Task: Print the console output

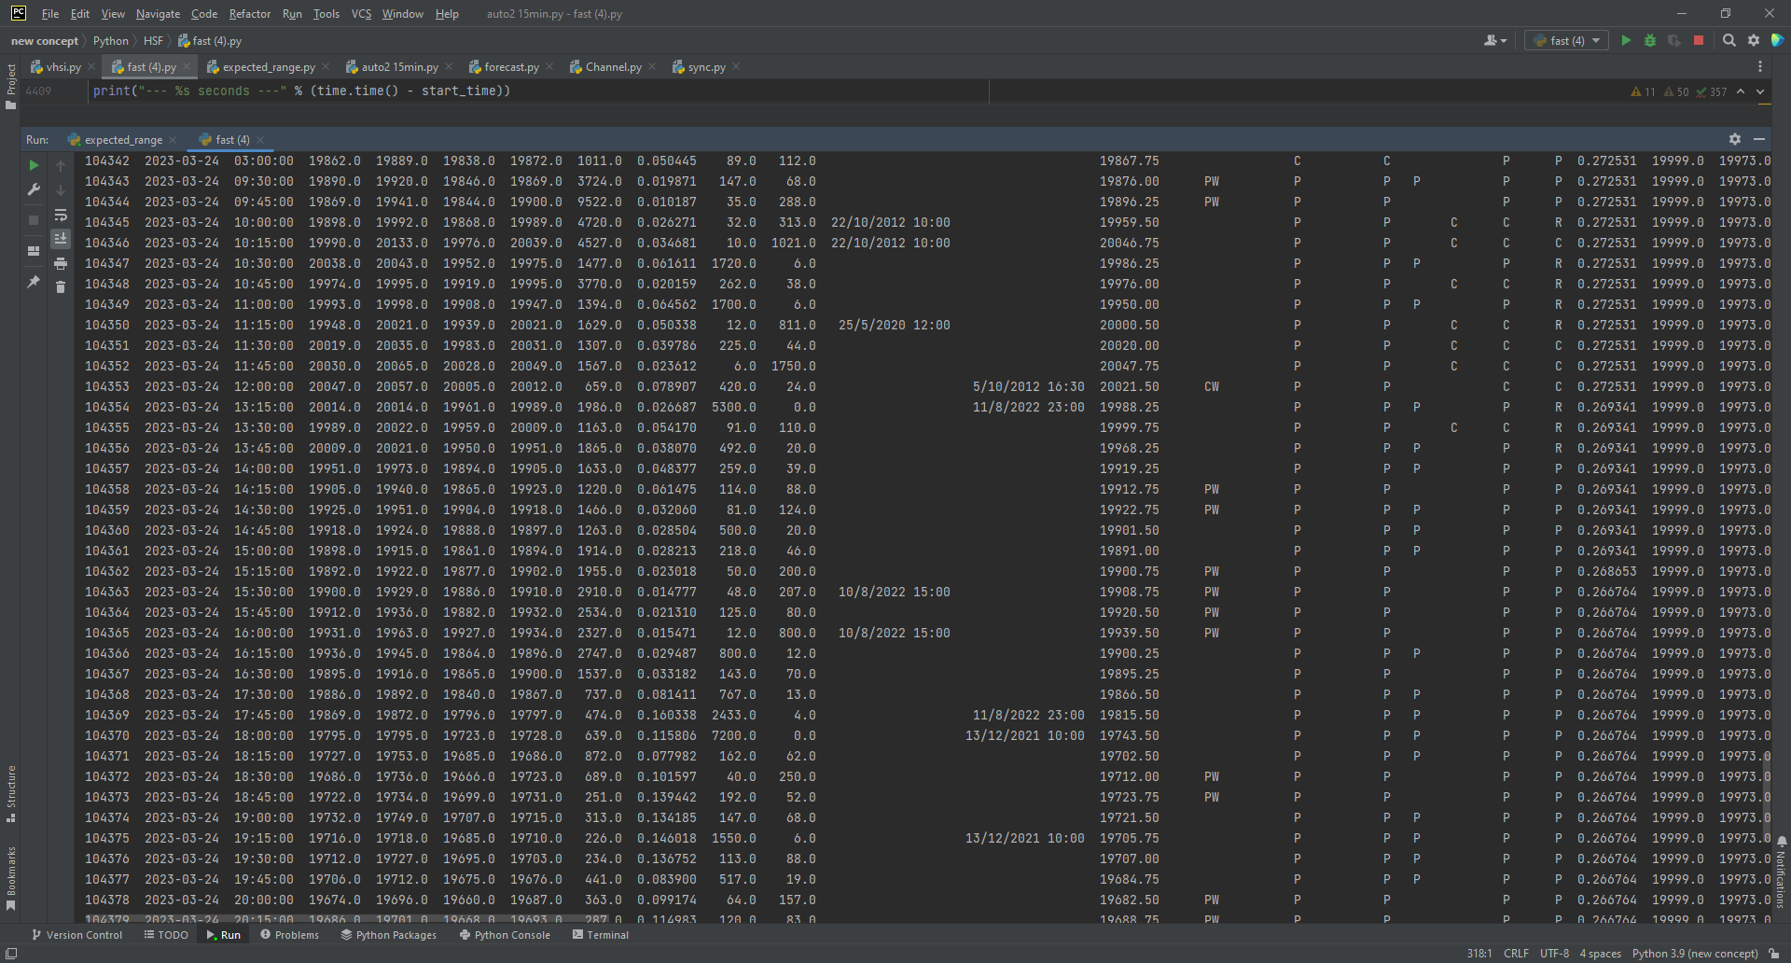Action: (61, 264)
